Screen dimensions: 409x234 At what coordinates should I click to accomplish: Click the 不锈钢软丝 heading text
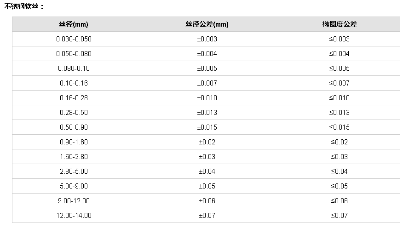24,7
